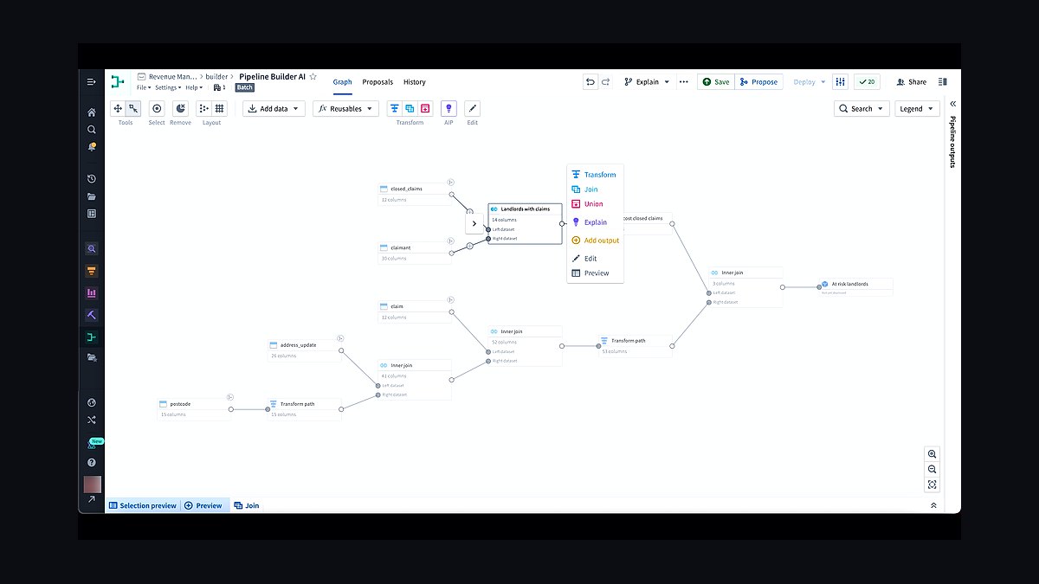The width and height of the screenshot is (1039, 584).
Task: Click the Propose button
Action: 759,82
